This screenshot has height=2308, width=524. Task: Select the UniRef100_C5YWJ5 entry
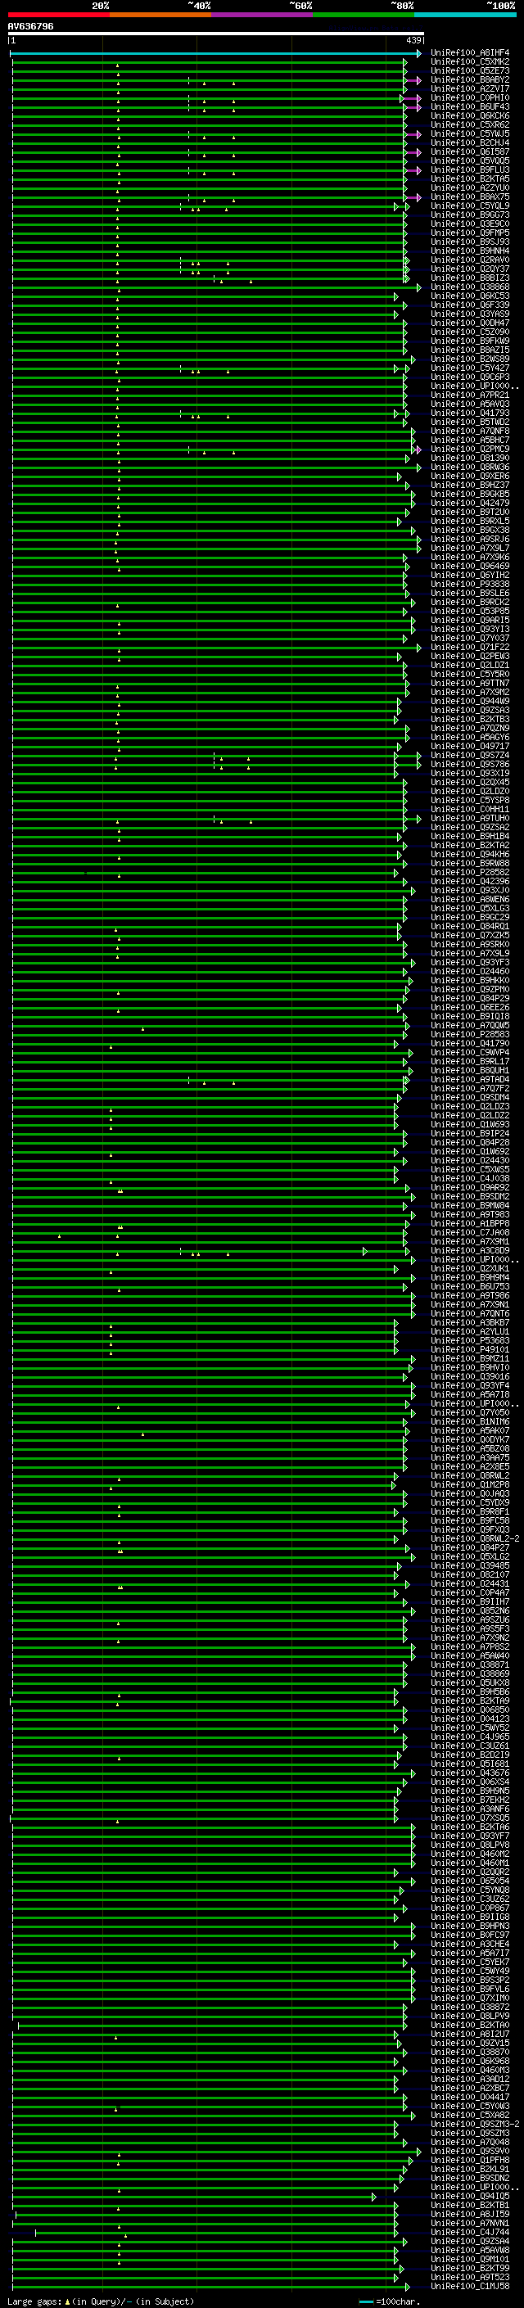(x=470, y=133)
